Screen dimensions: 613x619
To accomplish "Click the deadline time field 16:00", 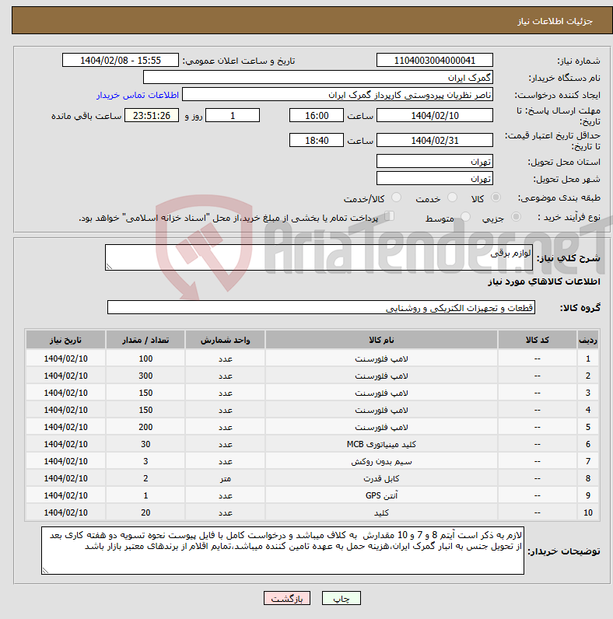I will point(317,116).
